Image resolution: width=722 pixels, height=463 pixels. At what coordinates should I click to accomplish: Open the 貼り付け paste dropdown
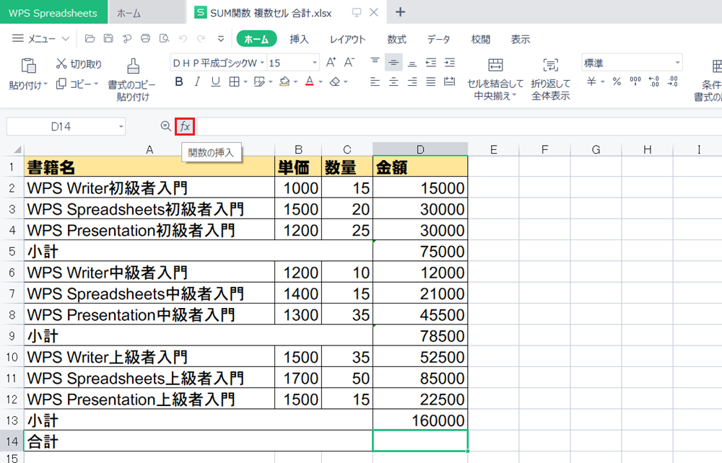click(x=45, y=84)
